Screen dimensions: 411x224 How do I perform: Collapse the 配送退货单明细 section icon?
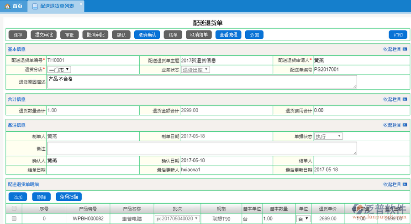point(405,184)
